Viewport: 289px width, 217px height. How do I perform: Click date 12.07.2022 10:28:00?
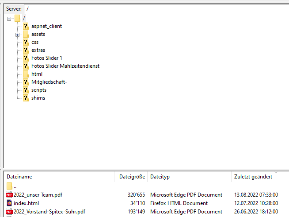[x=256, y=203]
